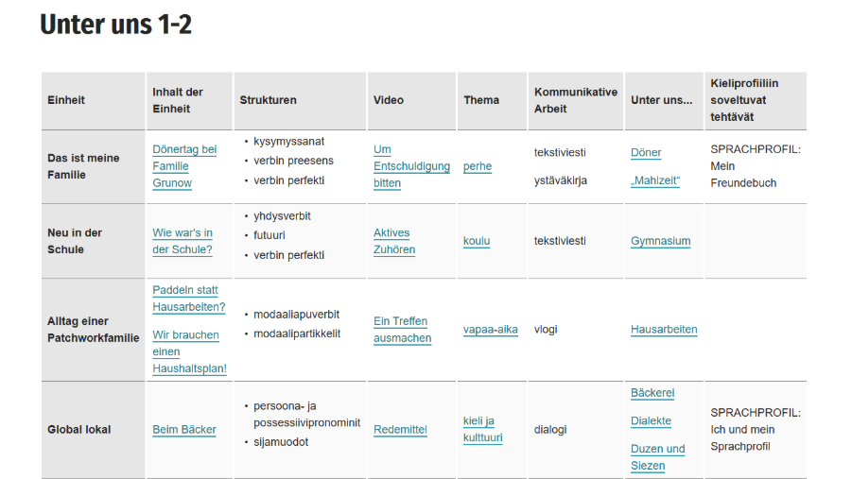The height and width of the screenshot is (479, 852).
Task: Select the "kieli ja kulttuuri" link
Action: coord(482,430)
